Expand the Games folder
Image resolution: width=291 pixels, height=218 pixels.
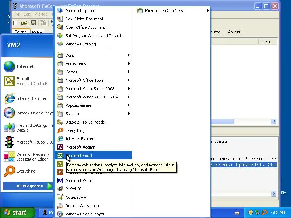point(93,72)
